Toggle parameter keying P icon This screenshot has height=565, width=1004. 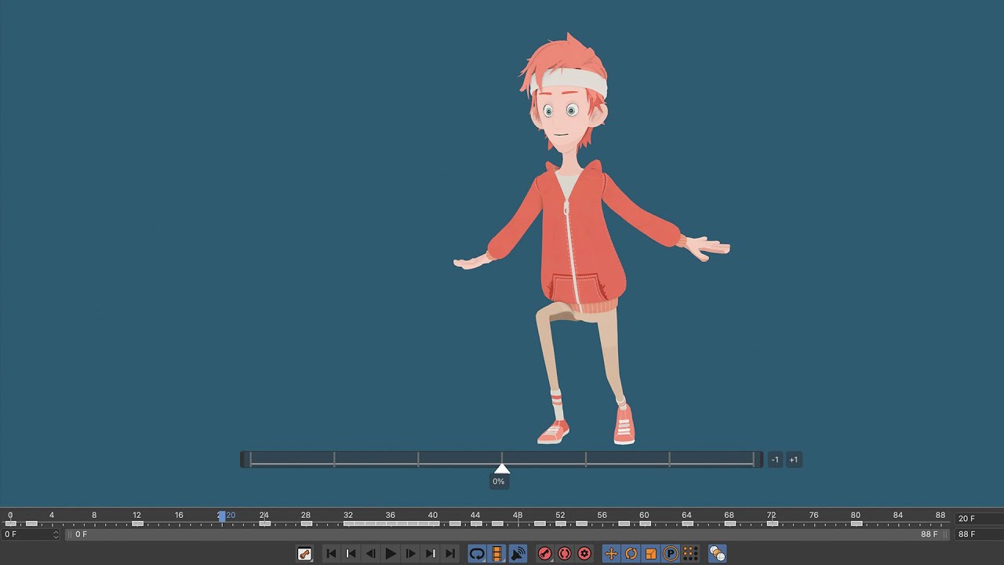click(671, 554)
